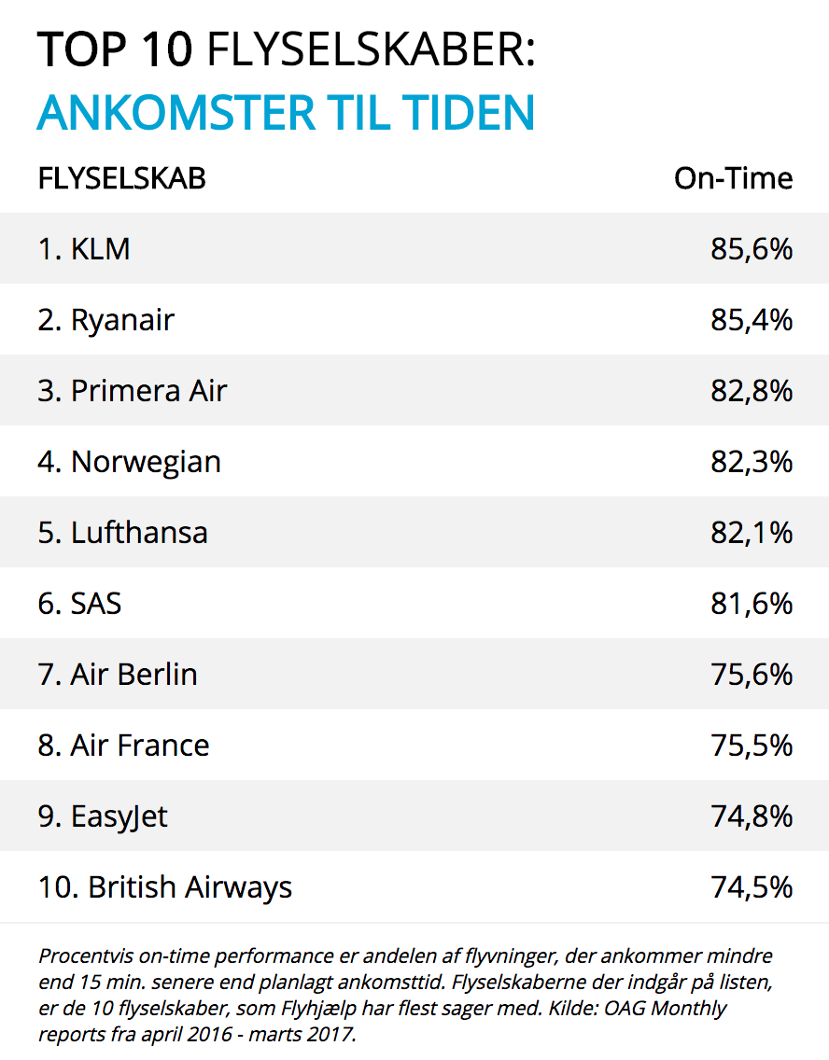Image resolution: width=829 pixels, height=1060 pixels.
Task: Select the "ANKOMSTER TIL TIDEN" blue heading
Action: click(x=286, y=114)
